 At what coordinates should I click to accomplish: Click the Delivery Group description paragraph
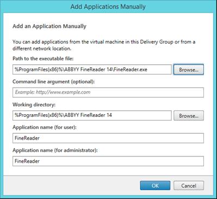point(104,45)
